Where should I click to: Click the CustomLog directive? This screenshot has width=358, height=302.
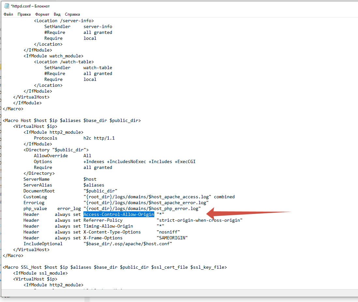tap(35, 197)
